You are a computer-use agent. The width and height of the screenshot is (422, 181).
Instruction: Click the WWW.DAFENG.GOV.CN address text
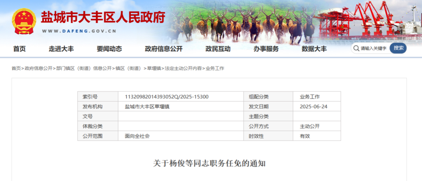click(79, 31)
